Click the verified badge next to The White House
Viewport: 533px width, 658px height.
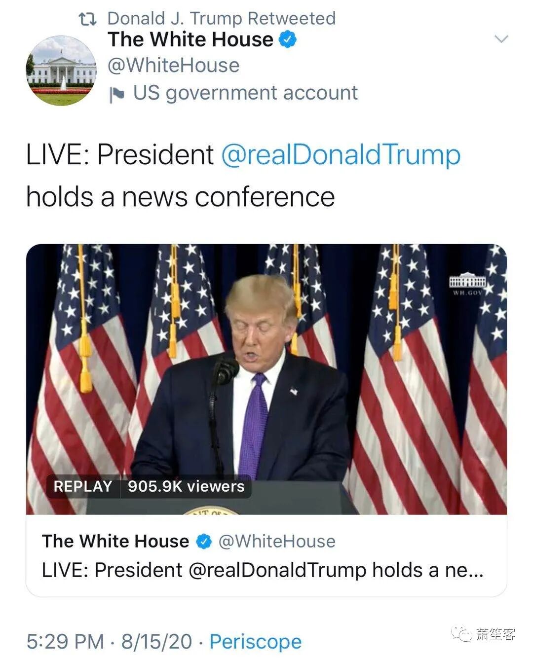pyautogui.click(x=288, y=39)
